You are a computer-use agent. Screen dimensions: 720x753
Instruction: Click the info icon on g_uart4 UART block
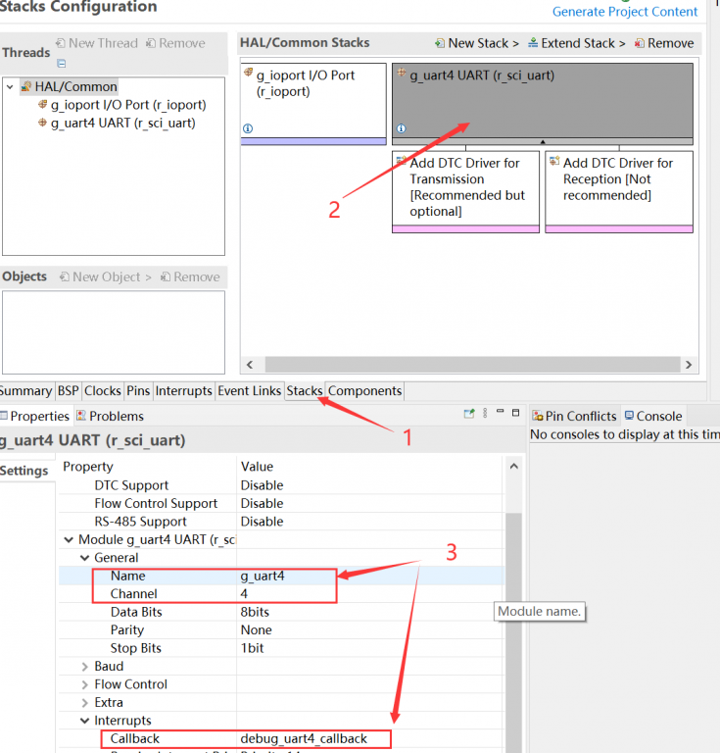(x=401, y=128)
